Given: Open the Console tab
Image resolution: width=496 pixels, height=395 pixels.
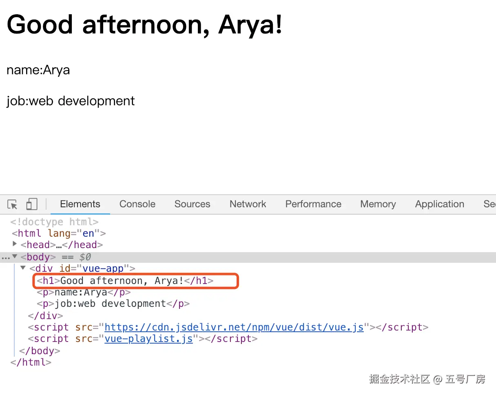Looking at the screenshot, I should tap(137, 204).
